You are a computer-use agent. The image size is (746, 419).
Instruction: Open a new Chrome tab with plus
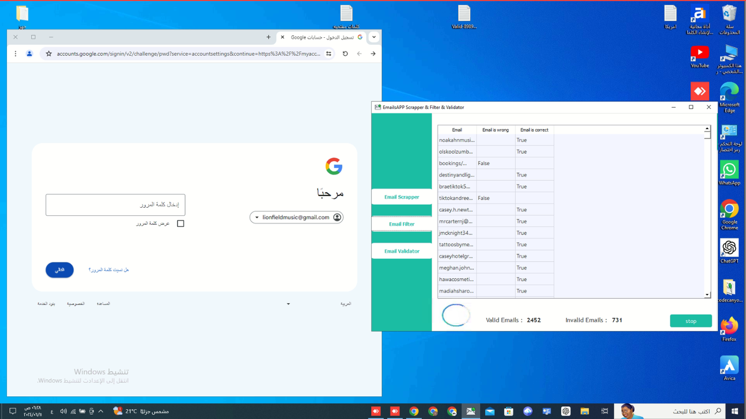point(268,37)
